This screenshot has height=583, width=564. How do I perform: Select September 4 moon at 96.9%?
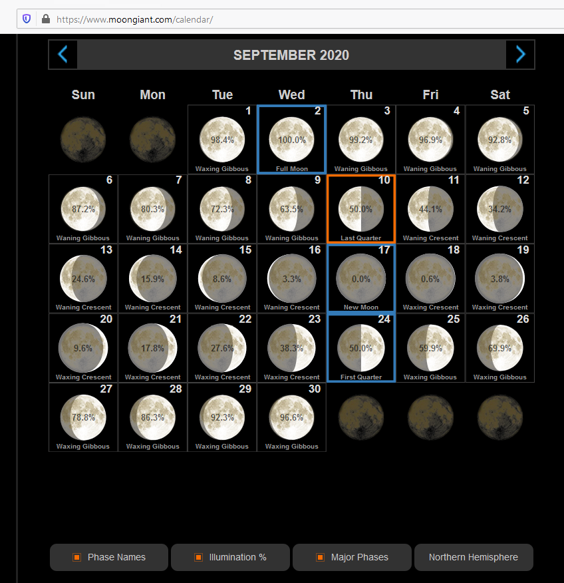[430, 140]
